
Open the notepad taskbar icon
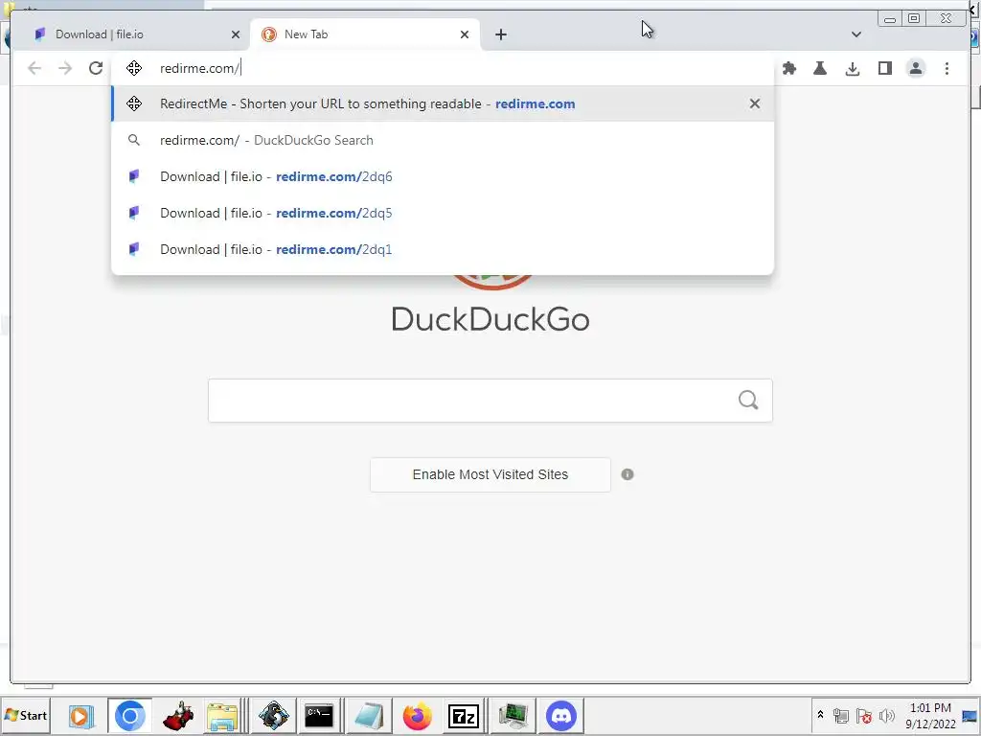pos(369,715)
